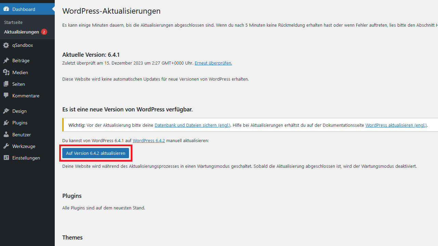Click the qSandbox gear icon

coord(6,45)
